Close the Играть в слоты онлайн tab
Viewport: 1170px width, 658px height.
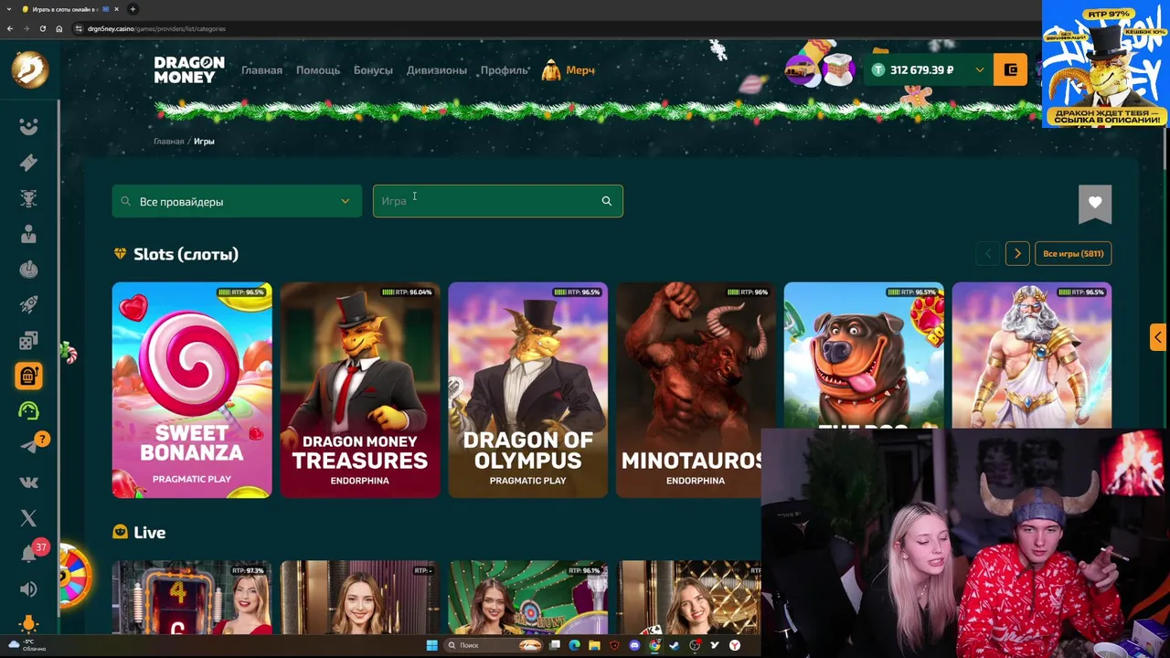coord(116,9)
